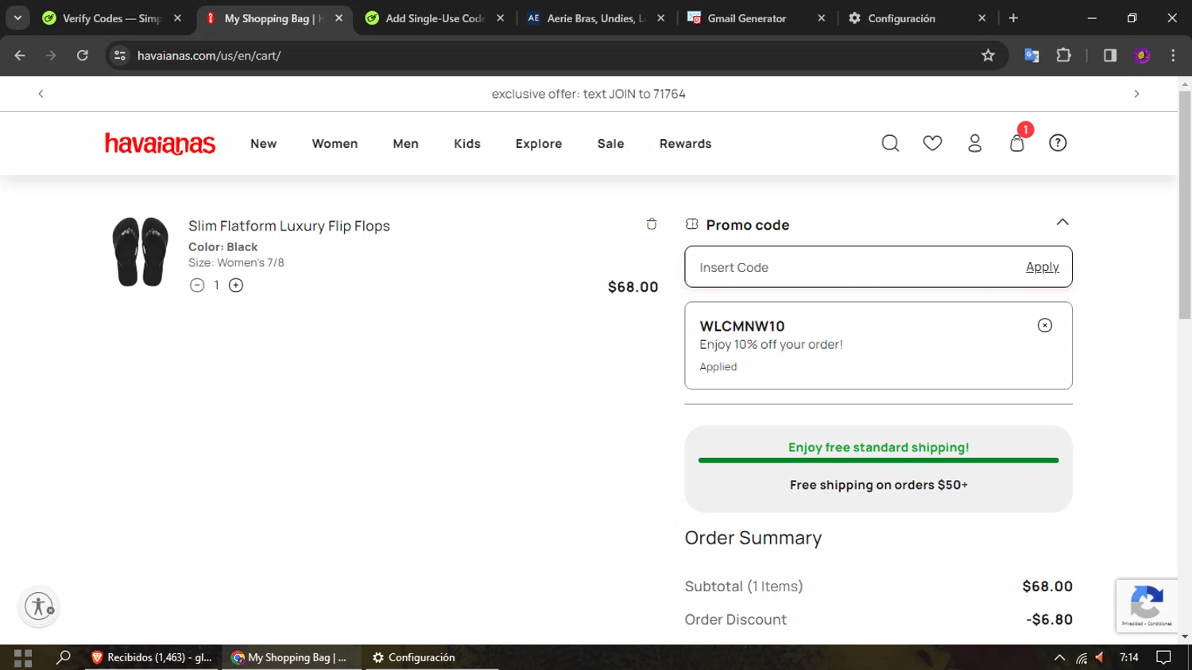The image size is (1192, 670).
Task: View site information icon in address bar
Action: [120, 55]
